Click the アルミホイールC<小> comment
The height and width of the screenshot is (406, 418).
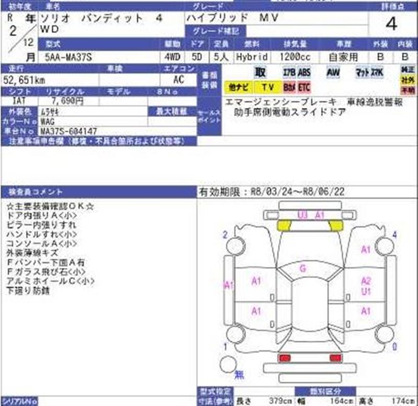click(x=51, y=281)
